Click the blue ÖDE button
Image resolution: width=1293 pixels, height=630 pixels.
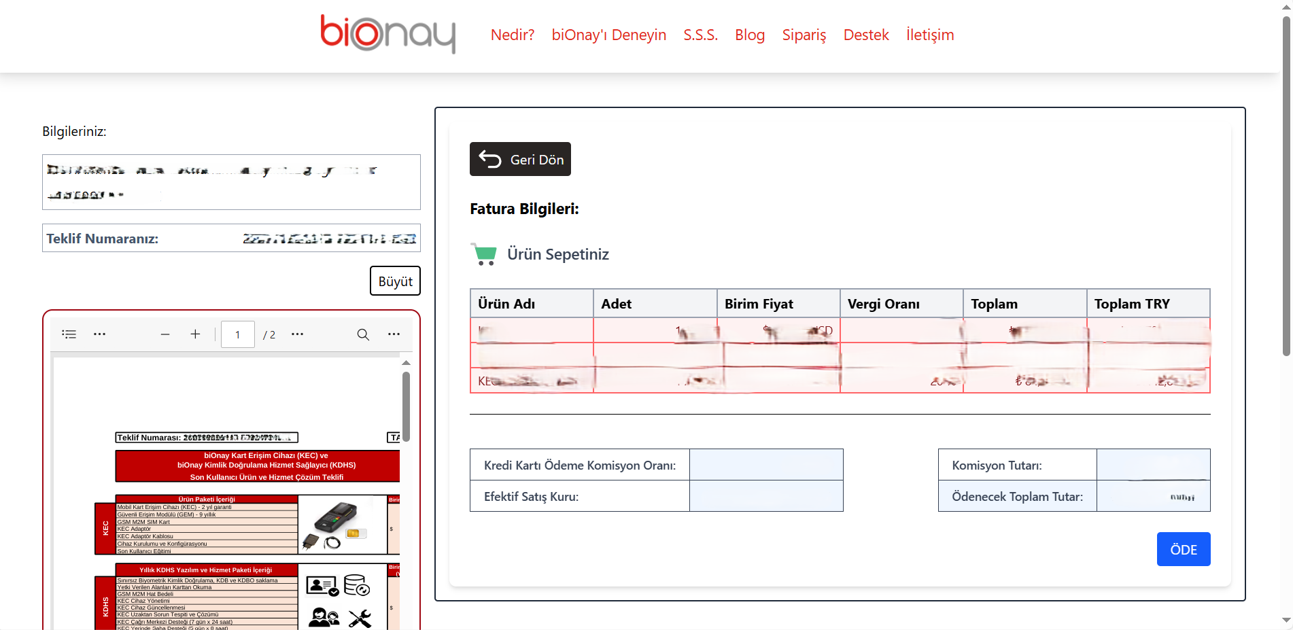click(1183, 549)
